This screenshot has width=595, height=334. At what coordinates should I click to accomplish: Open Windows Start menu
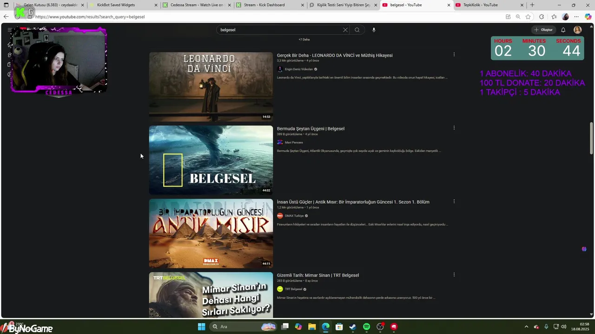[x=201, y=327]
